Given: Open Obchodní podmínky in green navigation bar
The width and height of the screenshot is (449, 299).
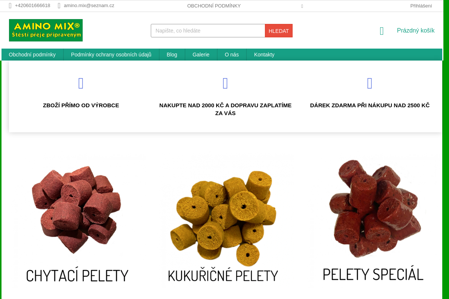Looking at the screenshot, I should coord(32,55).
